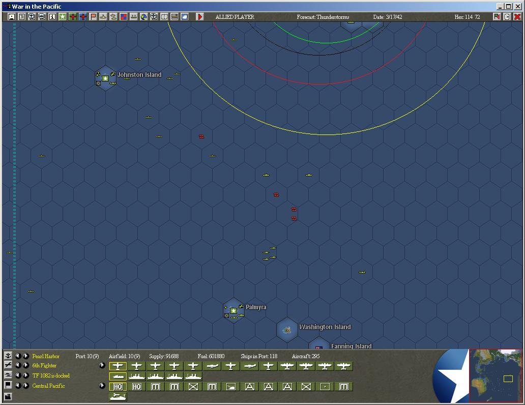Click the crosshair target toolbar icon
The height and width of the screenshot is (405, 525).
154,17
